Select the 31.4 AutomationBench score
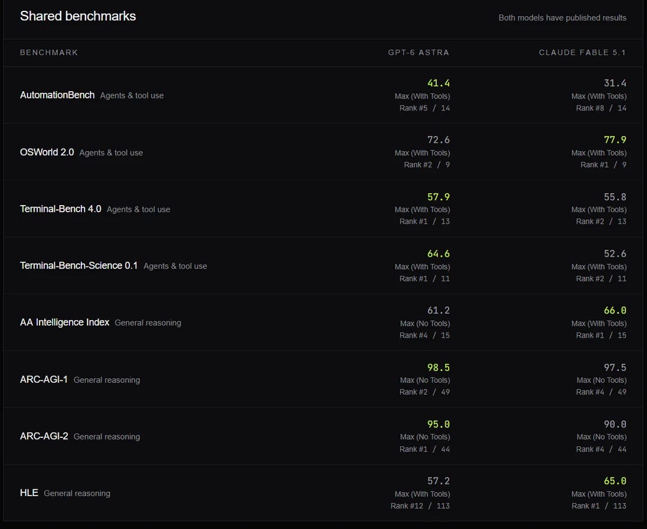 pyautogui.click(x=615, y=83)
